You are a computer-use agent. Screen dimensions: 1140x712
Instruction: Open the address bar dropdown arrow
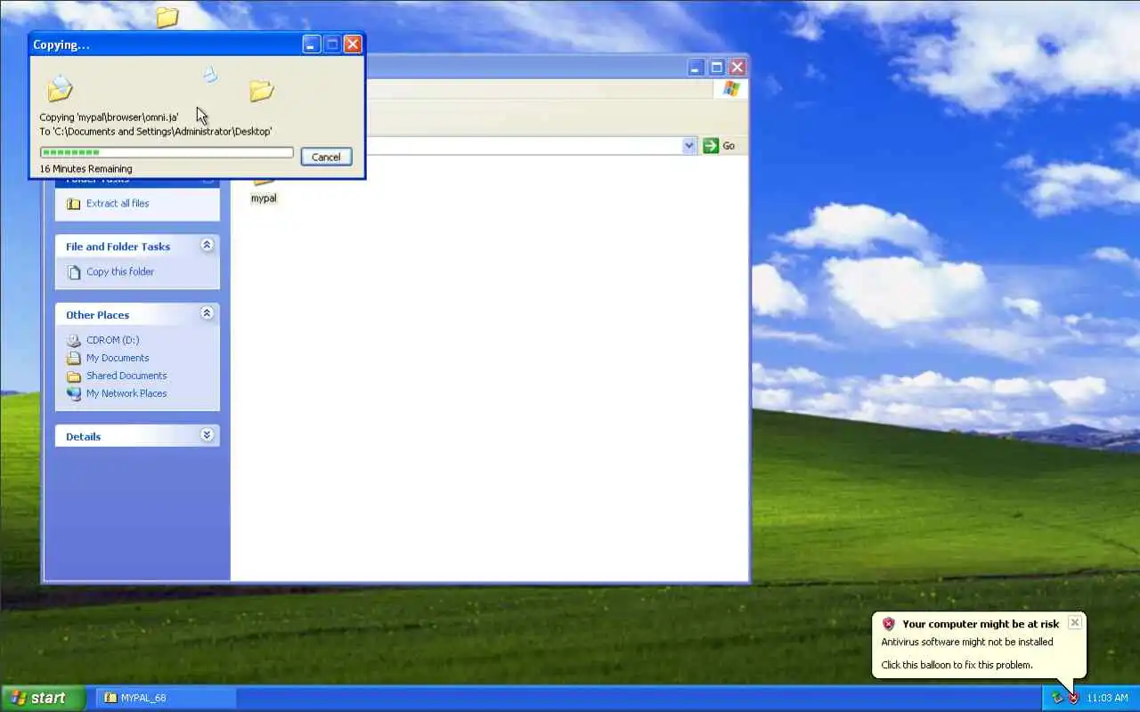pyautogui.click(x=689, y=146)
